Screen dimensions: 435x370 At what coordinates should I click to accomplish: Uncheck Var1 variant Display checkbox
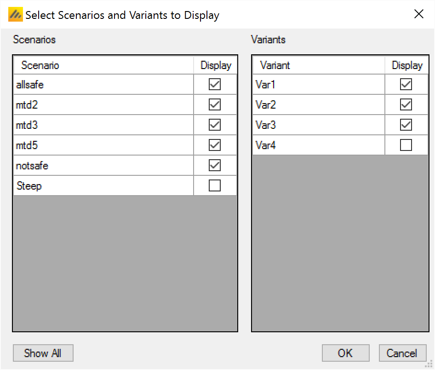click(406, 85)
